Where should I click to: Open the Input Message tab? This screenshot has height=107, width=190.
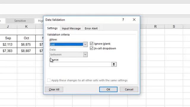pyautogui.click(x=71, y=29)
